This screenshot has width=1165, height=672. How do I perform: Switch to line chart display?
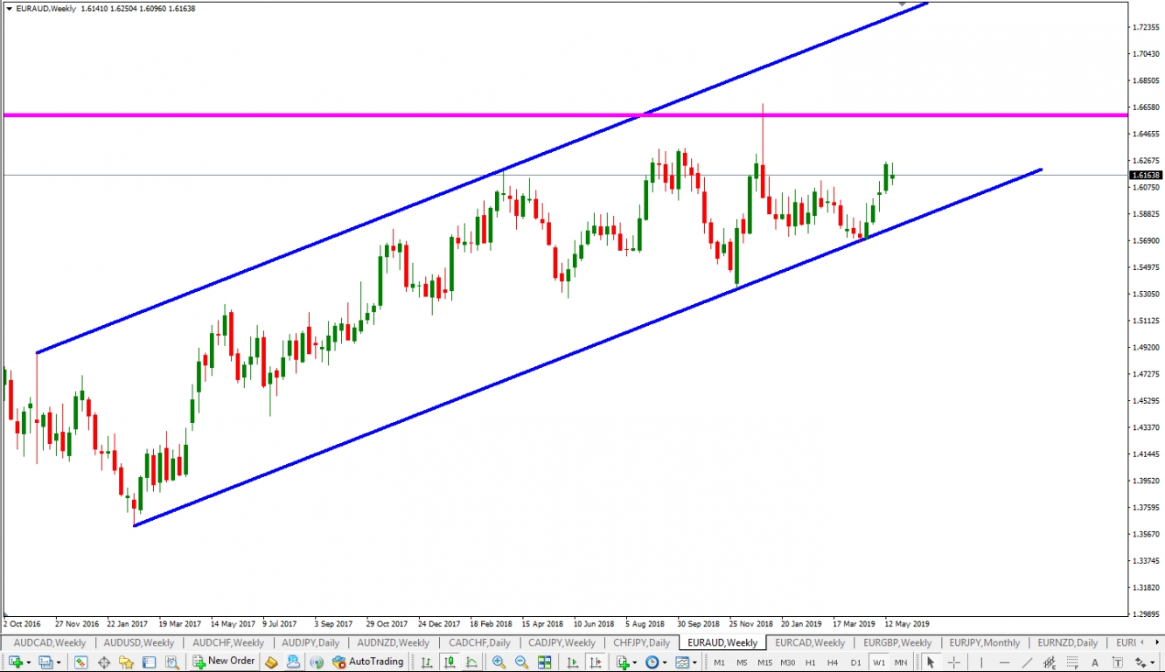(471, 662)
